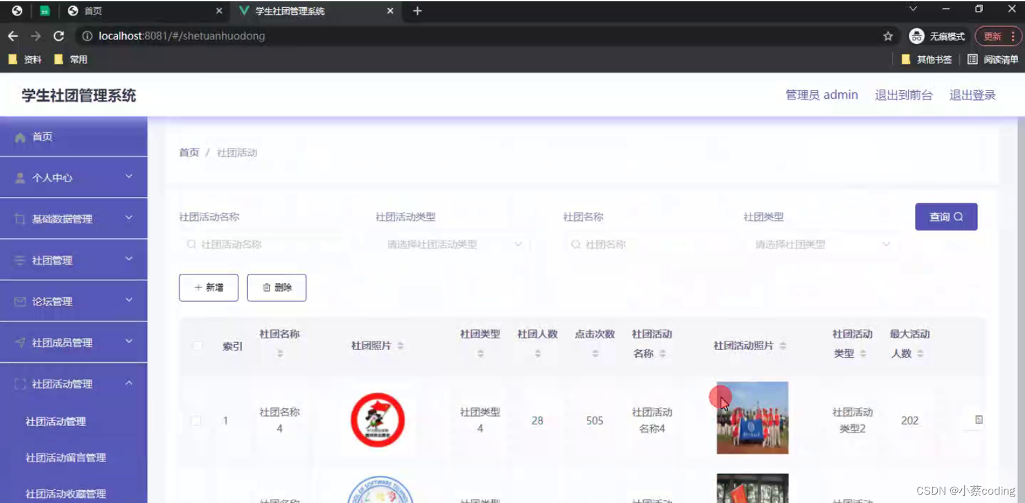Viewport: 1025px width, 503px height.
Task: Open the 社团活动类型 filter dropdown
Action: (453, 244)
